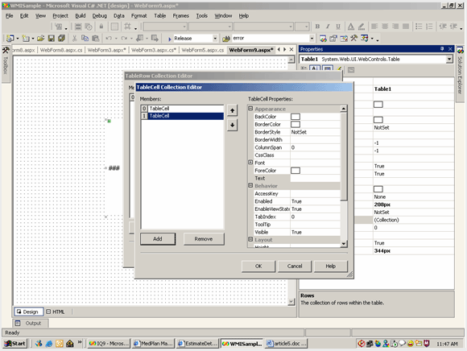Screen dimensions: 467x351
Task: Click the Properties Window toolbar icon
Action: click(333, 38)
